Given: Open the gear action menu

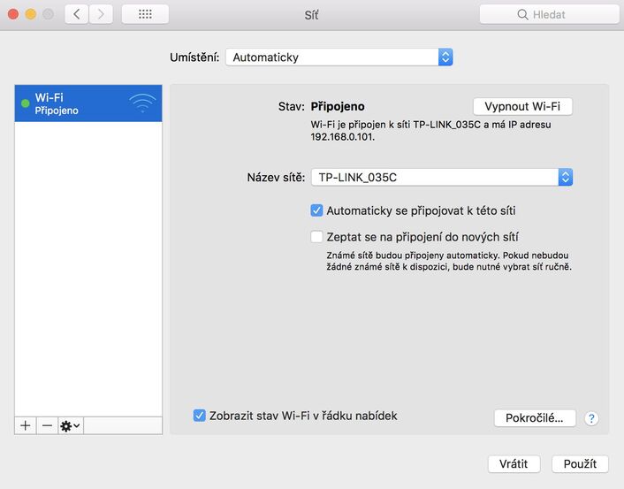Looking at the screenshot, I should pyautogui.click(x=70, y=425).
